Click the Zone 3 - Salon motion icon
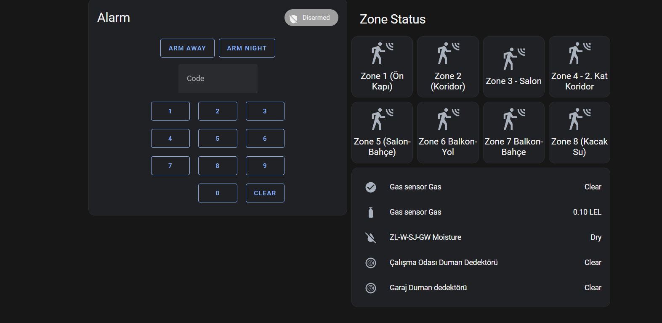Screen dimensions: 662x323 [x=514, y=58]
